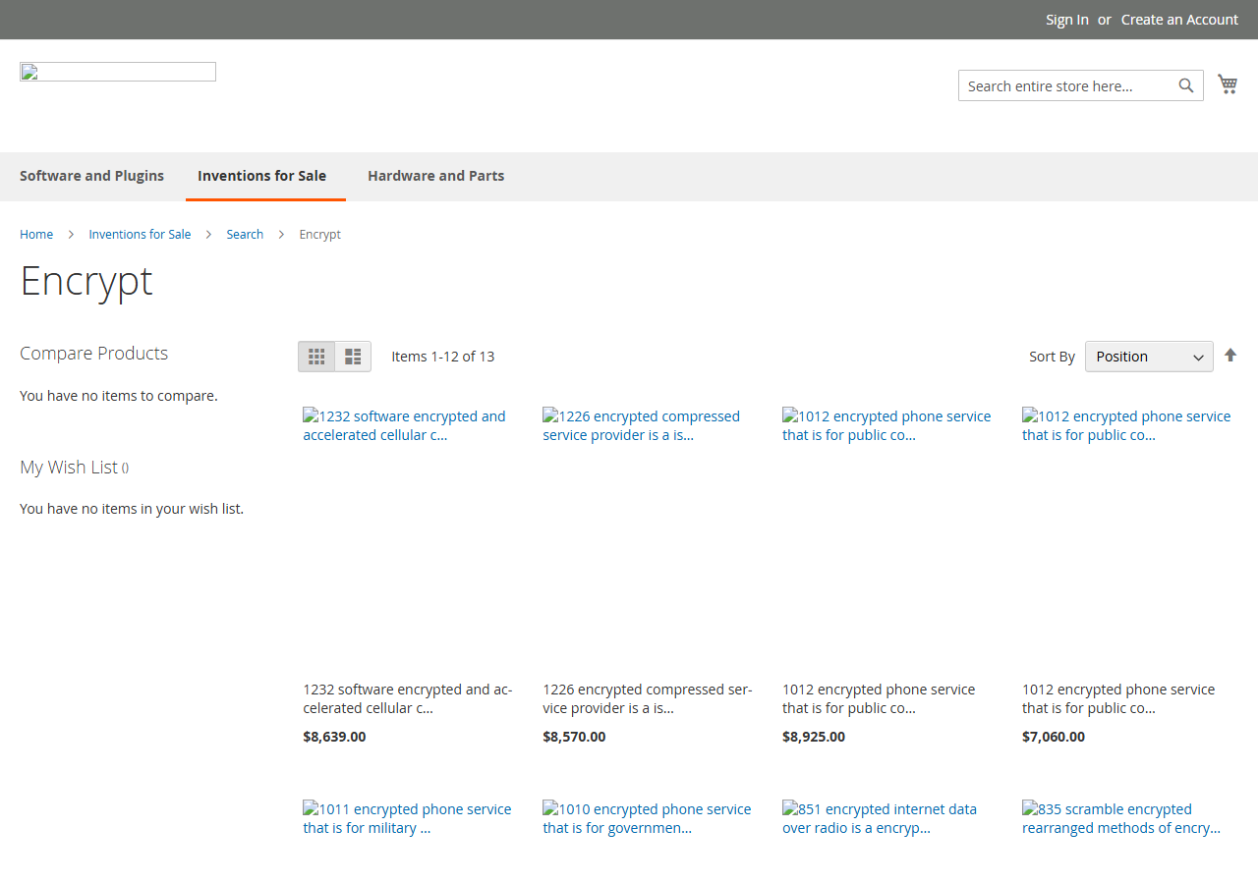Screen dimensions: 1258x884
Task: Set descending sort direction arrow
Action: [x=1230, y=356]
